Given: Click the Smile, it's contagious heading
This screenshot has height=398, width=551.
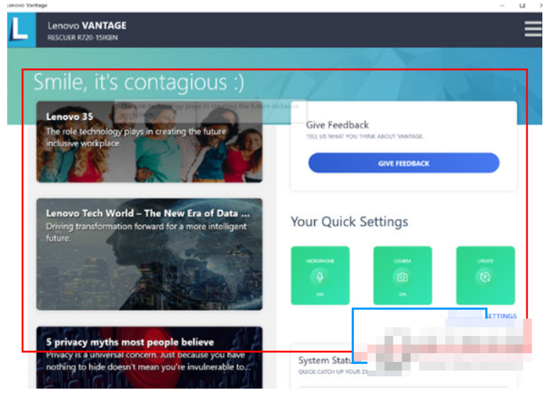Looking at the screenshot, I should [139, 82].
